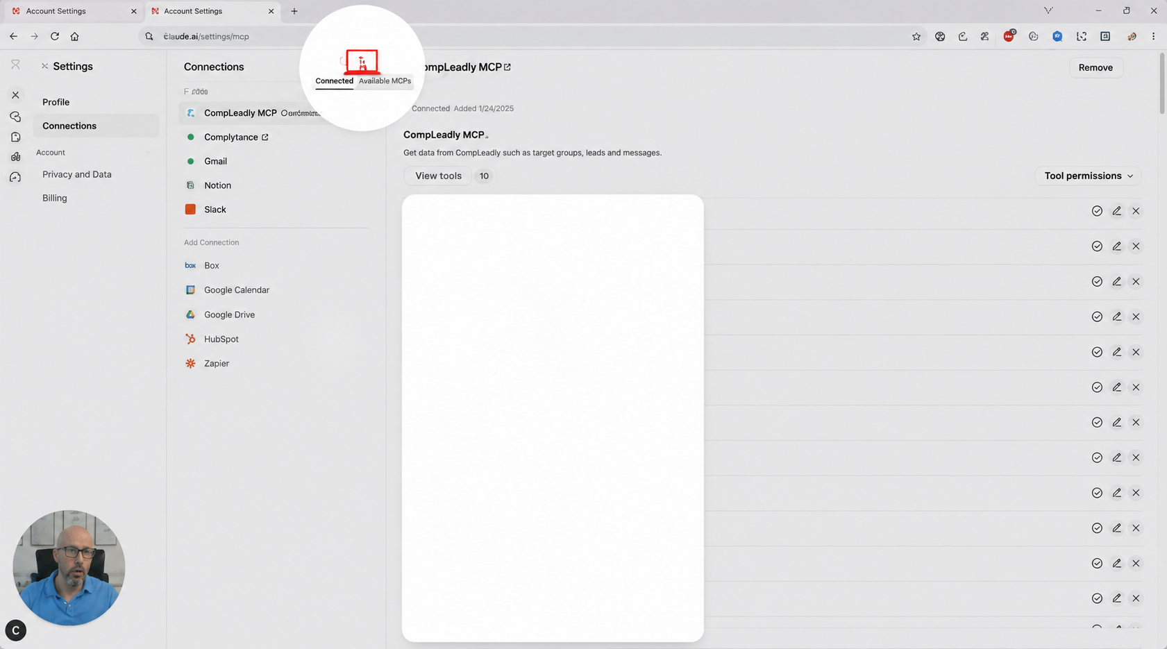Close the Settings panel with its X
This screenshot has height=649, width=1167.
point(44,66)
